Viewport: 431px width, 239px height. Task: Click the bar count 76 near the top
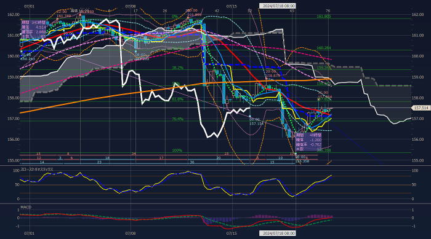pos(328,10)
